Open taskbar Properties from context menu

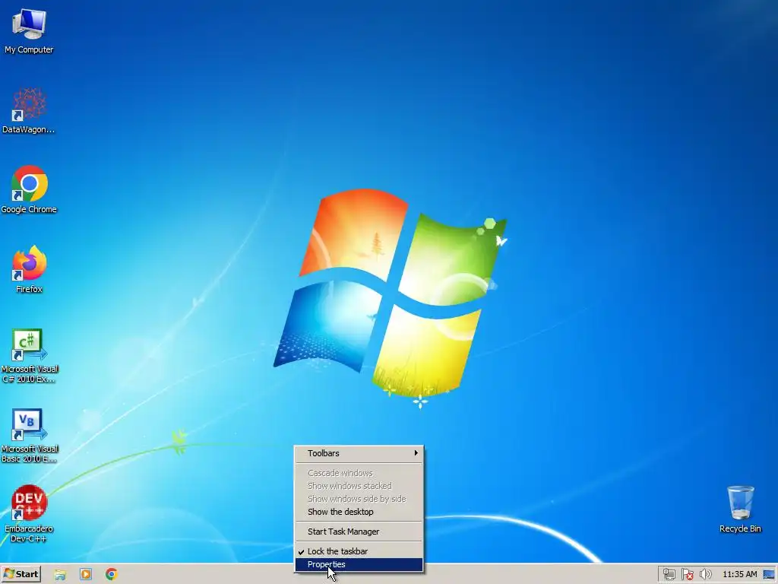359,565
